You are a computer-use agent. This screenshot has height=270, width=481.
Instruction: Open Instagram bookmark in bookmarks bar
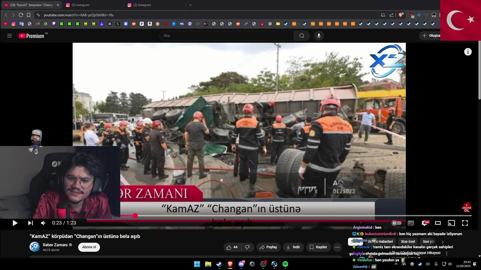coord(14,24)
